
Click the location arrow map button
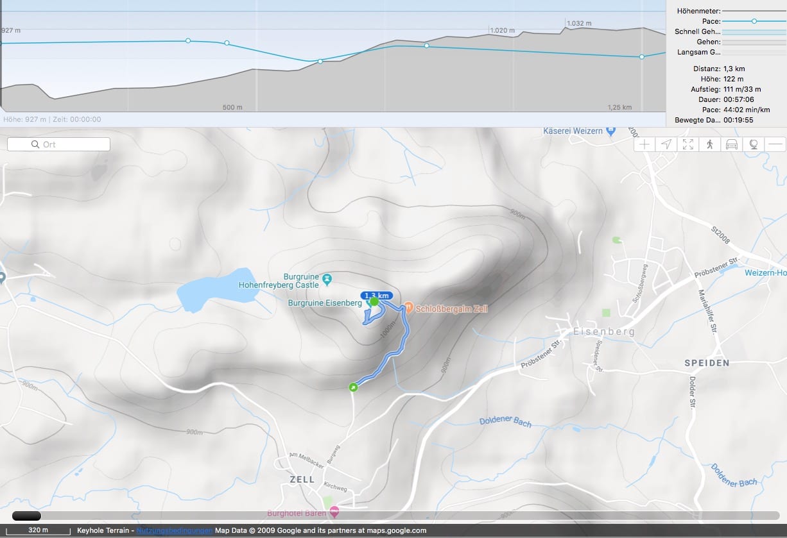click(x=667, y=144)
